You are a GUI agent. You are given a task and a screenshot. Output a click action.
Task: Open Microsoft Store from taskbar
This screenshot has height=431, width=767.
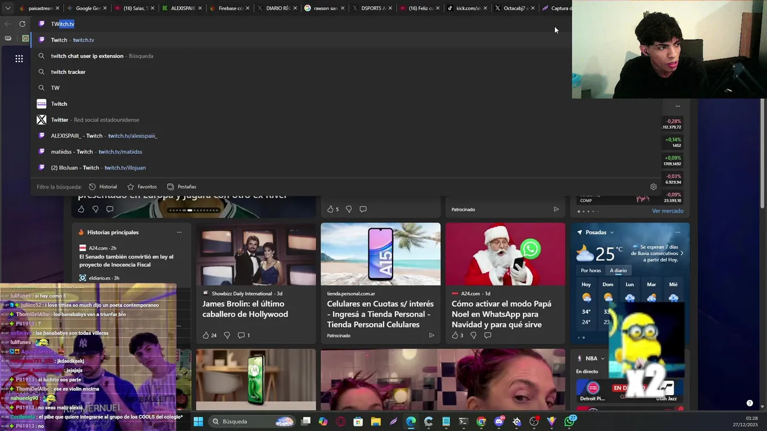pyautogui.click(x=358, y=421)
